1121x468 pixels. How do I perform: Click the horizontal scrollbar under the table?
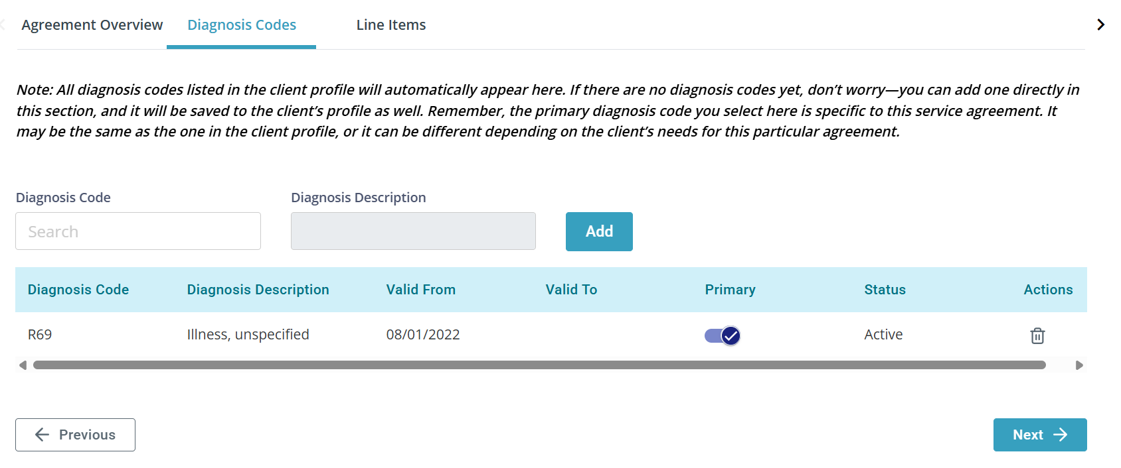[539, 365]
